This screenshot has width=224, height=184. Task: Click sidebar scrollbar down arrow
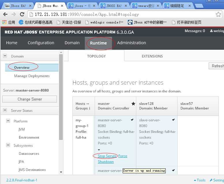(61, 172)
